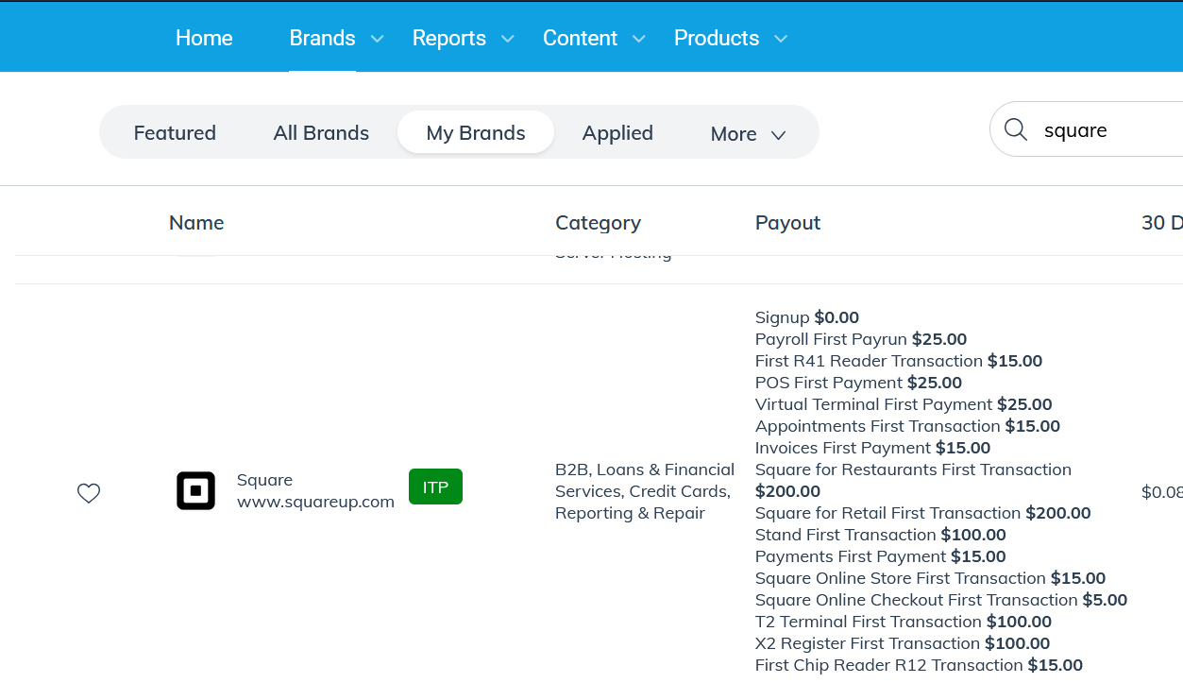
Task: Open the Square brand name link
Action: pyautogui.click(x=264, y=480)
